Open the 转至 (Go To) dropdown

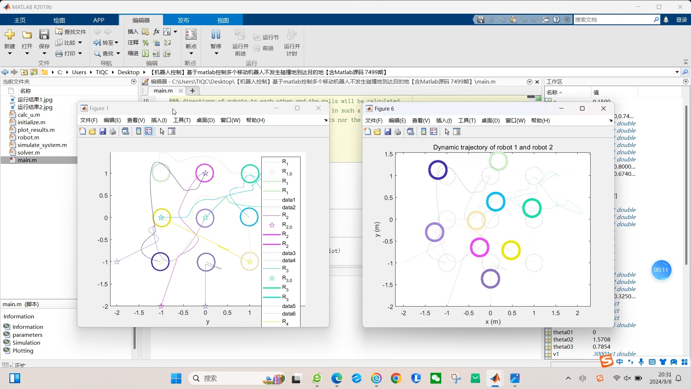pos(116,43)
